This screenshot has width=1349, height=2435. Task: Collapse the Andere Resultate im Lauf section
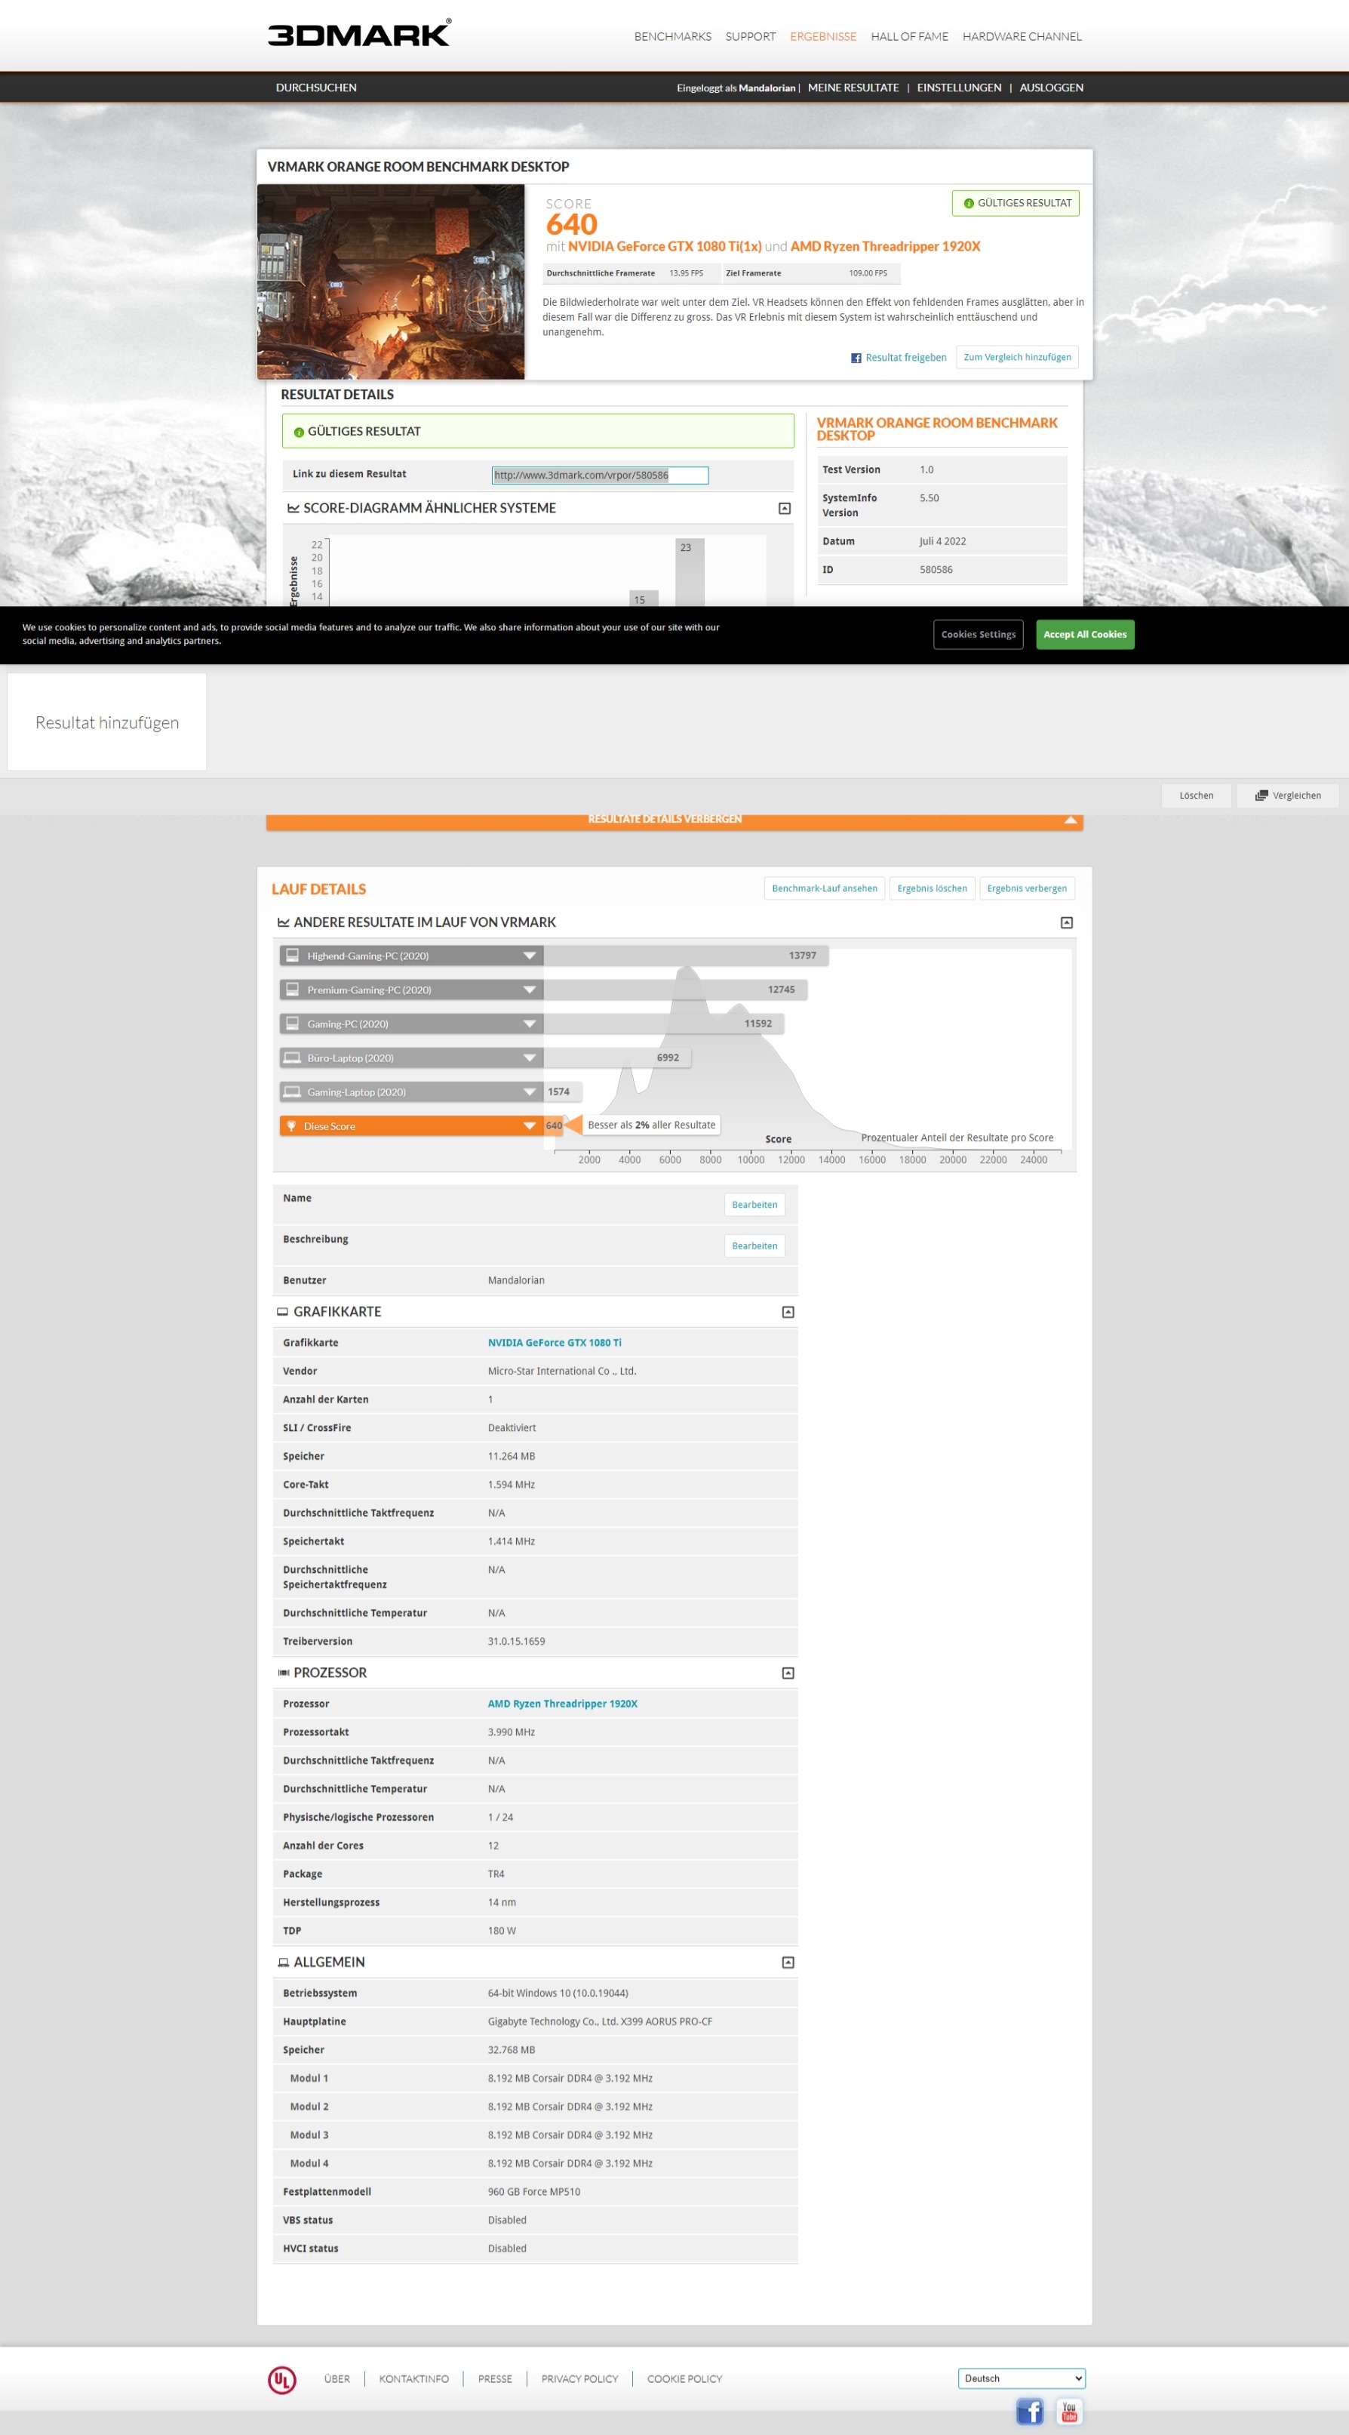[x=1067, y=922]
